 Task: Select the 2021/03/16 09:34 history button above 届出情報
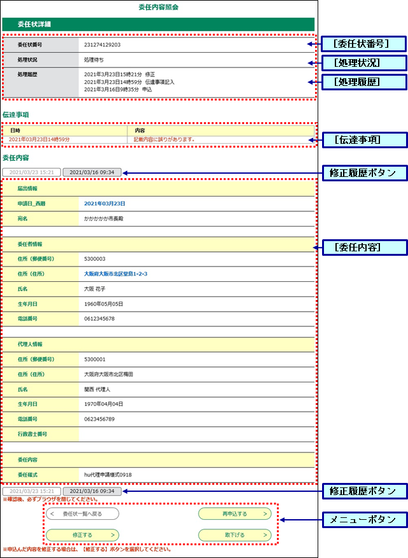tap(92, 172)
